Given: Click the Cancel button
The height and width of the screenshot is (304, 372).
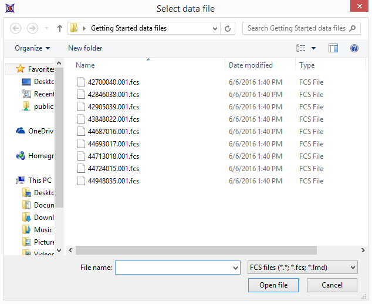Looking at the screenshot, I should (x=332, y=285).
